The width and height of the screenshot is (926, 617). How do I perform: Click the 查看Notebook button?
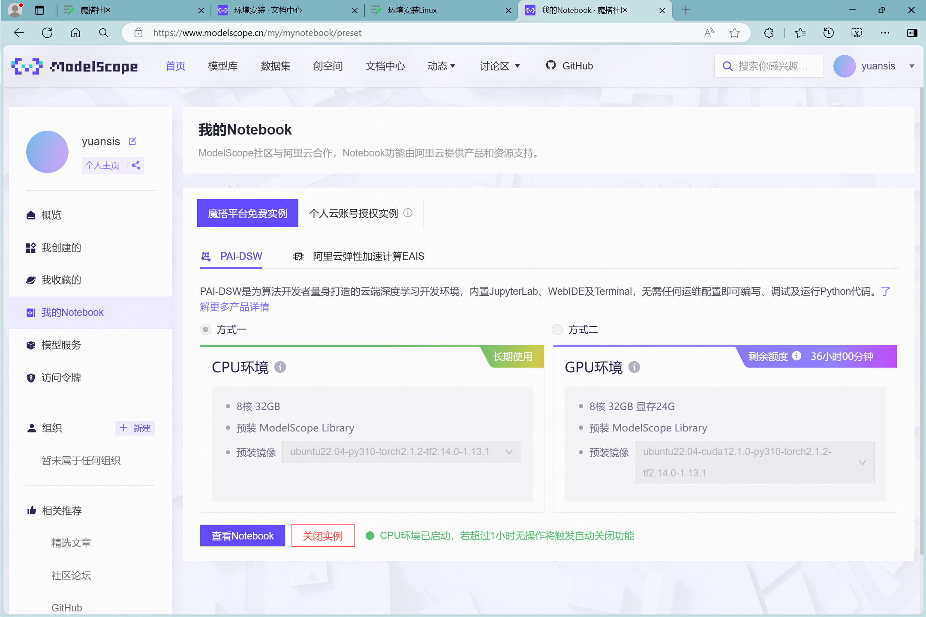[x=243, y=536]
